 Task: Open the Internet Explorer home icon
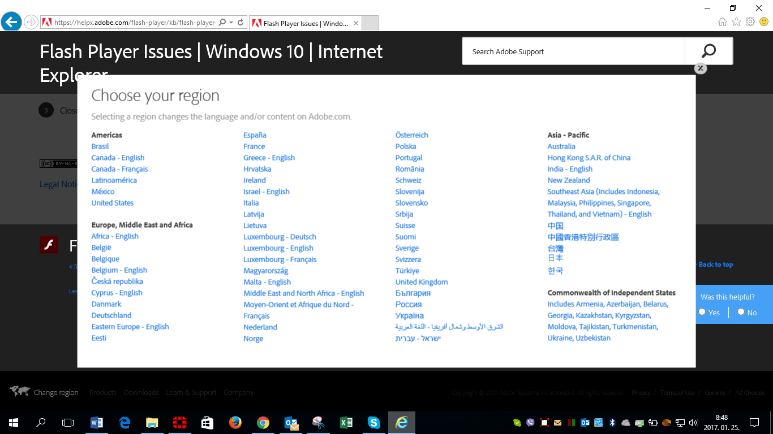[x=723, y=22]
